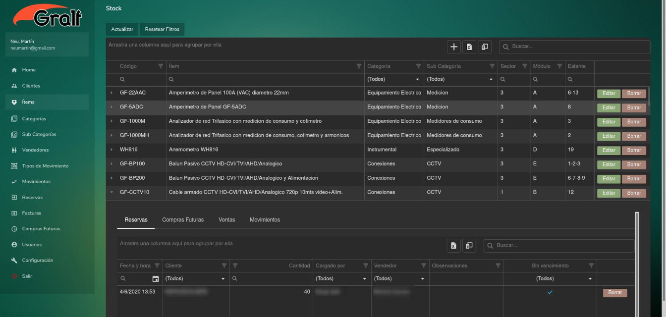666x317 pixels.
Task: Collapse the GF-CCTV10 expanded row
Action: point(111,192)
